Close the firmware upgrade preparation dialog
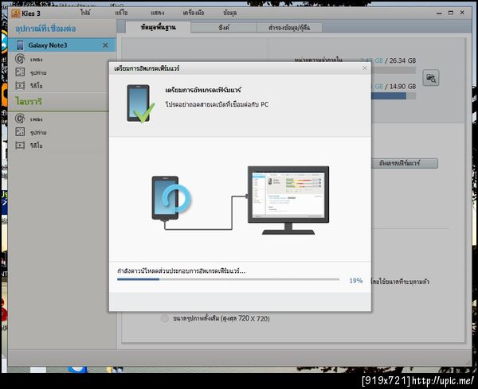This screenshot has height=389, width=478. (365, 68)
